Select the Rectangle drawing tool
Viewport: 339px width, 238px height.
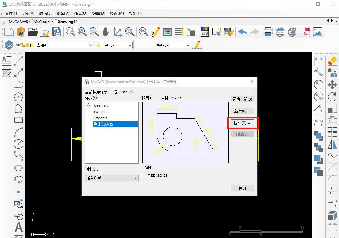click(18, 120)
